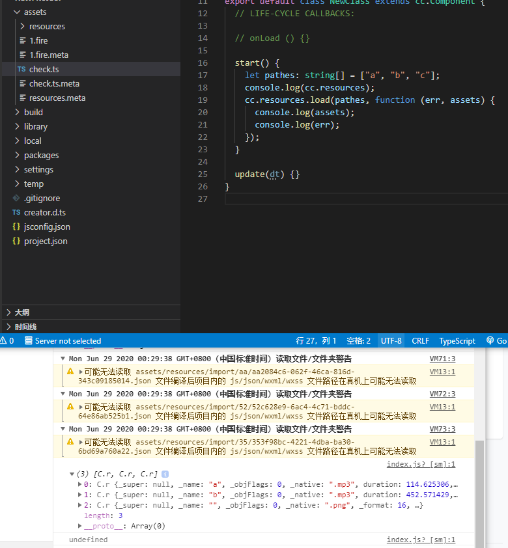The width and height of the screenshot is (508, 548).
Task: Click the file icon beside 1.fire
Action: coord(23,40)
